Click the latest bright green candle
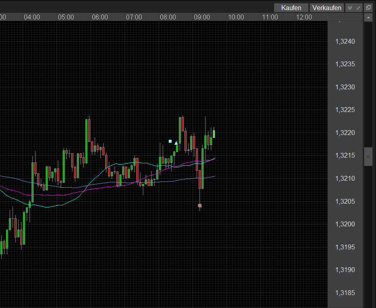 (x=214, y=134)
